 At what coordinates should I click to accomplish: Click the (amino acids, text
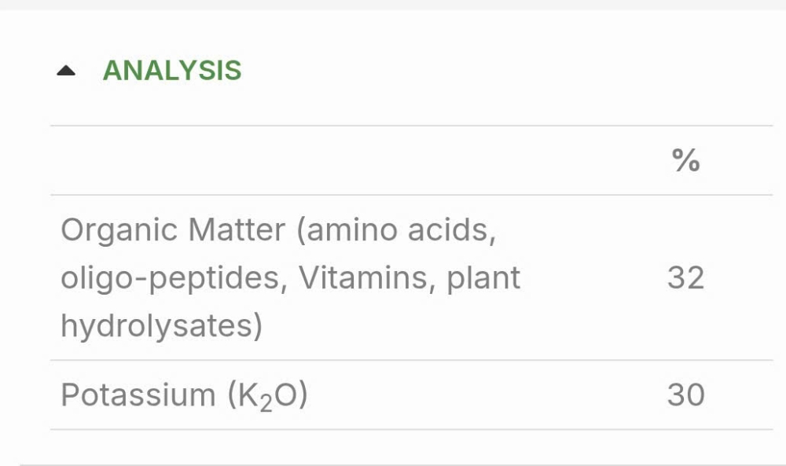coord(396,230)
